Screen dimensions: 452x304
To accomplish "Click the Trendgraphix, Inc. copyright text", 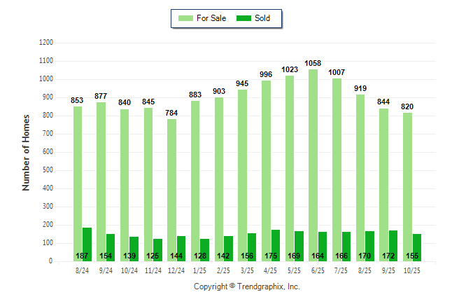I will [x=246, y=287].
